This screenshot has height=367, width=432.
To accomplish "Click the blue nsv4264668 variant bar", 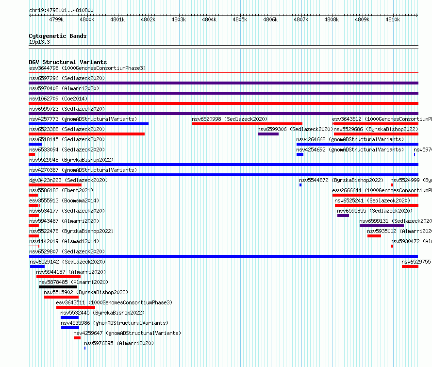I will [x=357, y=144].
